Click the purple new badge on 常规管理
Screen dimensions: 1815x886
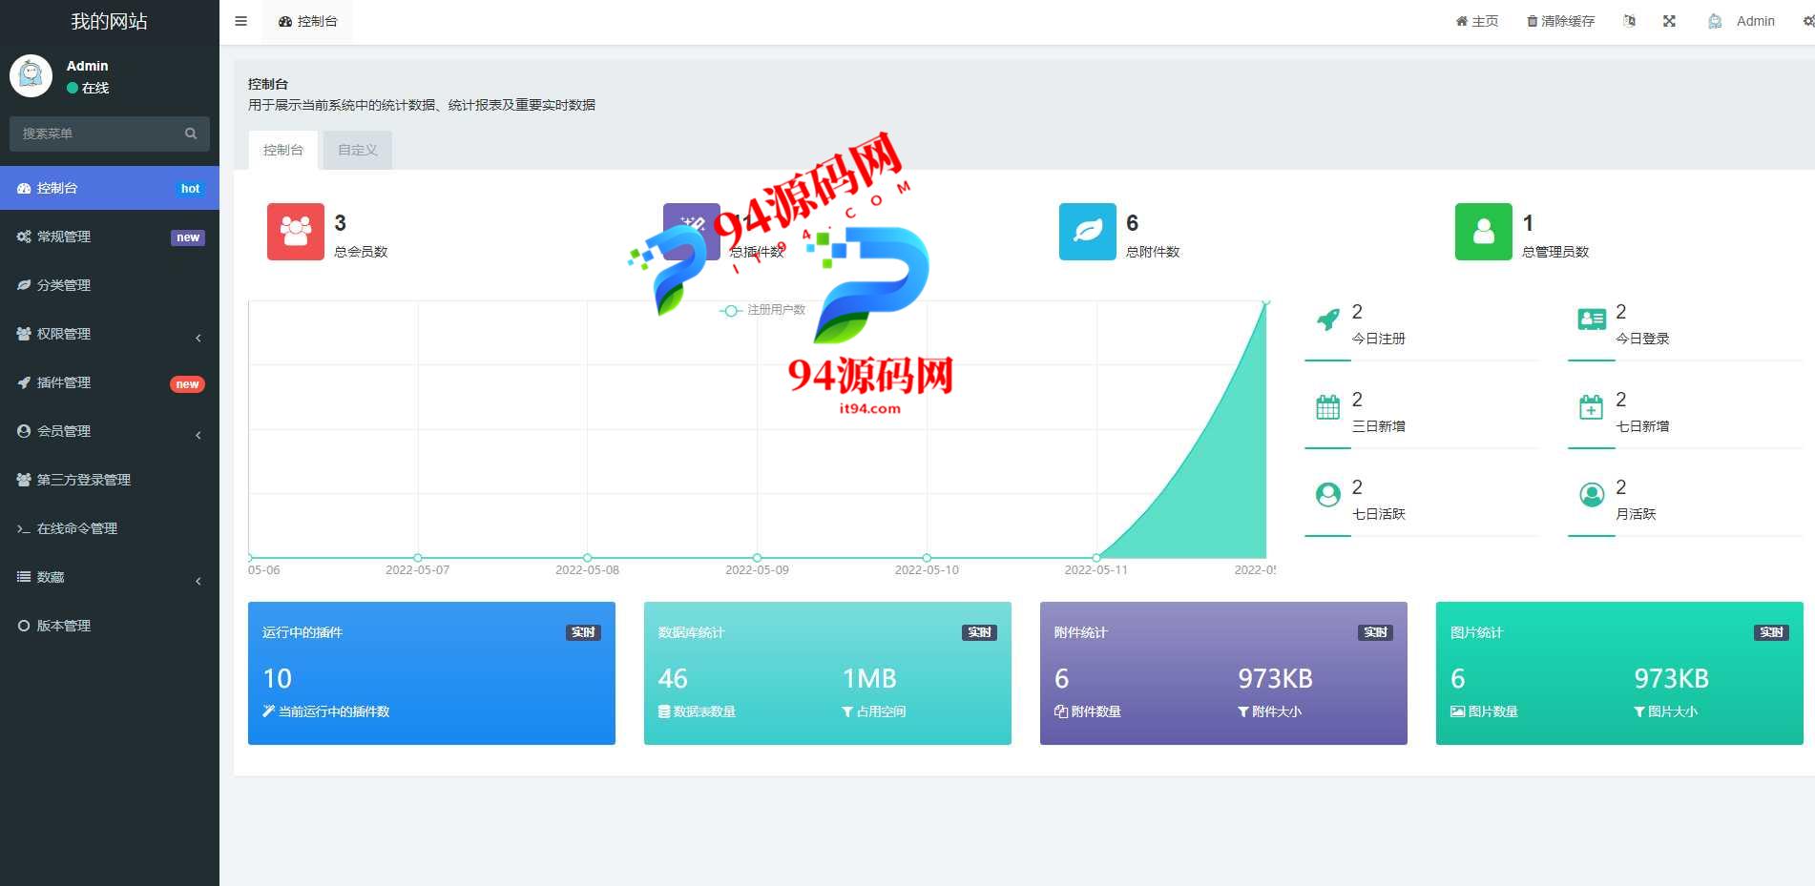[188, 237]
